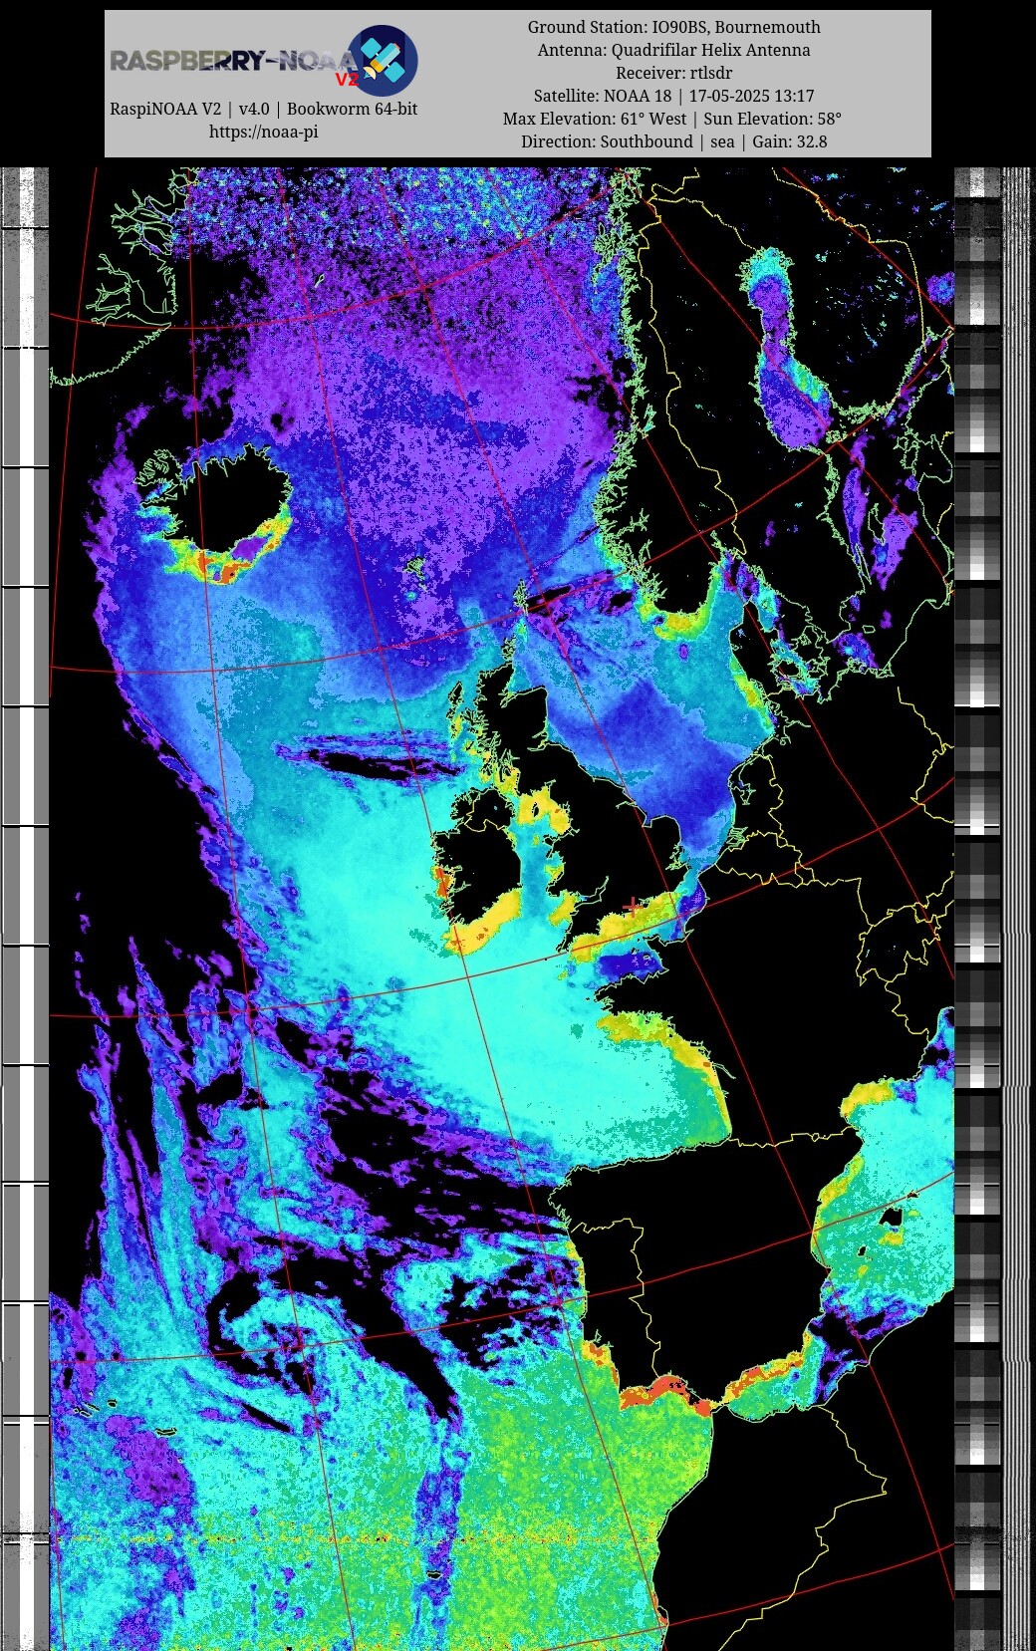Viewport: 1036px width, 1651px height.
Task: Click the red cross ground station marker
Action: pos(632,906)
